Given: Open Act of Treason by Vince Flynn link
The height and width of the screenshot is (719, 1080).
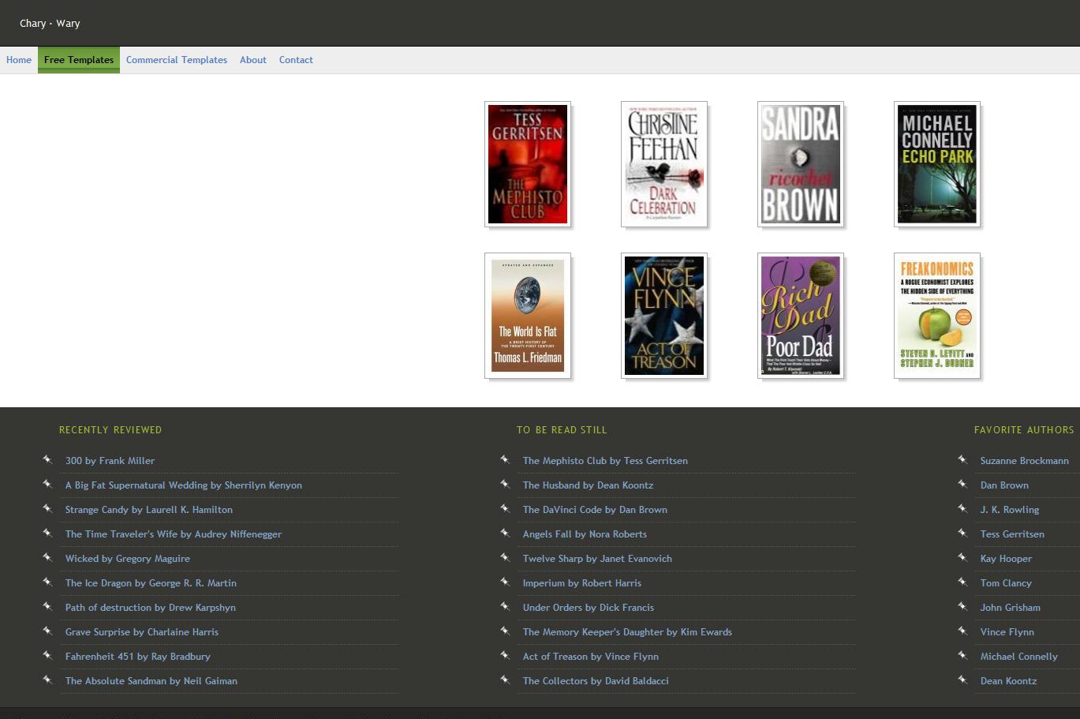Looking at the screenshot, I should tap(591, 657).
